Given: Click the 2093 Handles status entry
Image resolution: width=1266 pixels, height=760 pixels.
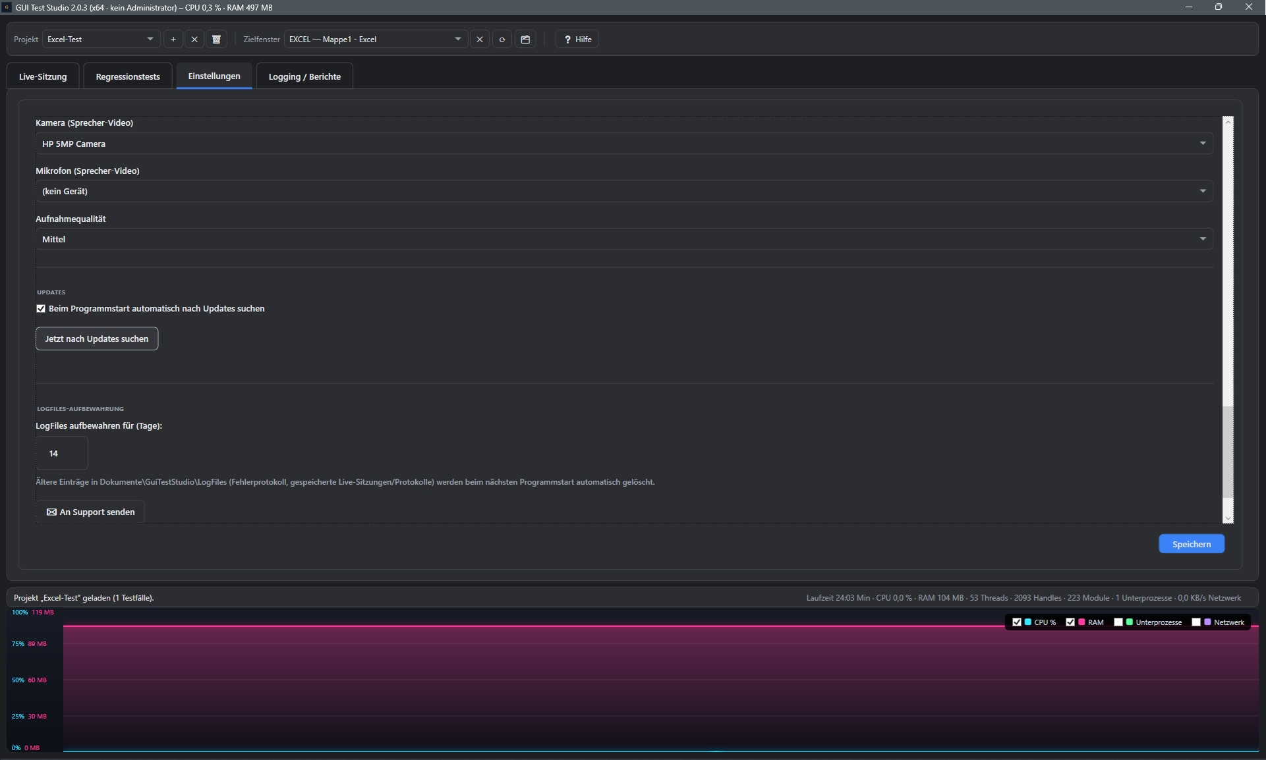Looking at the screenshot, I should [x=1038, y=598].
